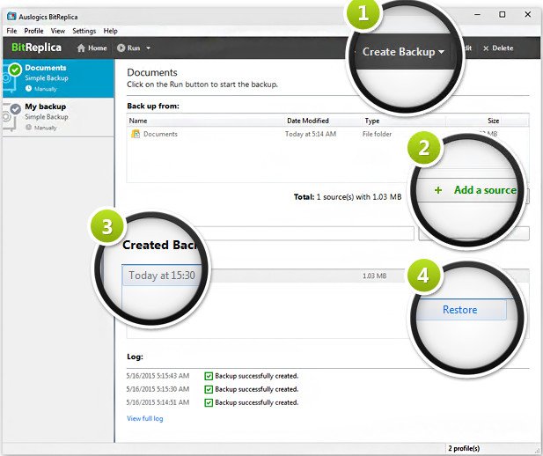
Task: Select the 'File folder' type cell
Action: coord(377,134)
